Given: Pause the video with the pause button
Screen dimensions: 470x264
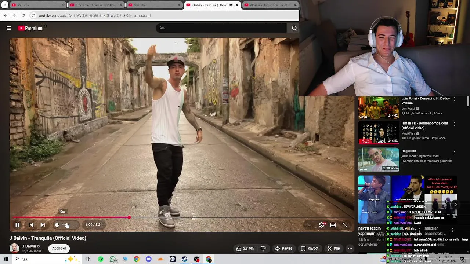Looking at the screenshot, I should pos(17,225).
